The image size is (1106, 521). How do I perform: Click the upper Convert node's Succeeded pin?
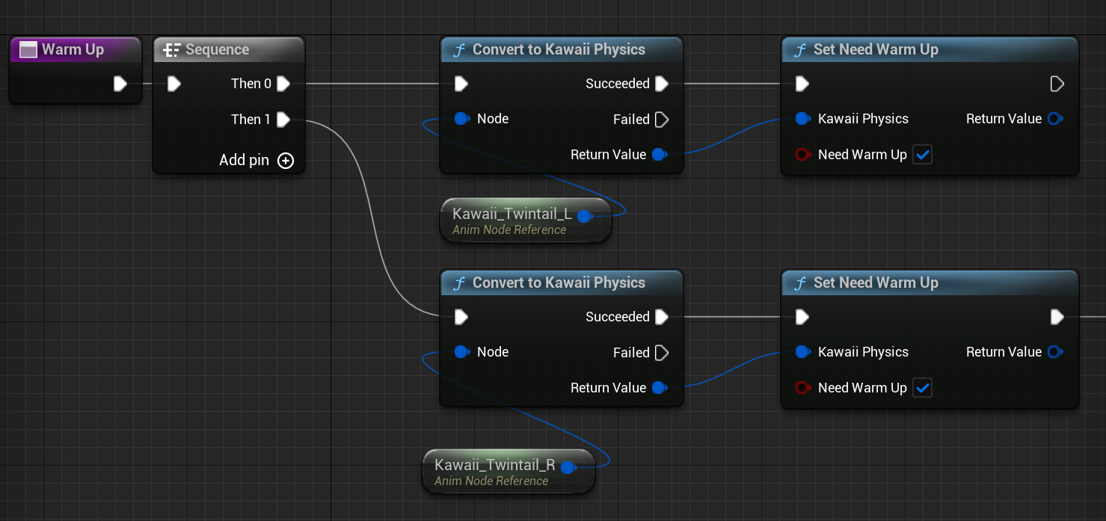(x=662, y=84)
